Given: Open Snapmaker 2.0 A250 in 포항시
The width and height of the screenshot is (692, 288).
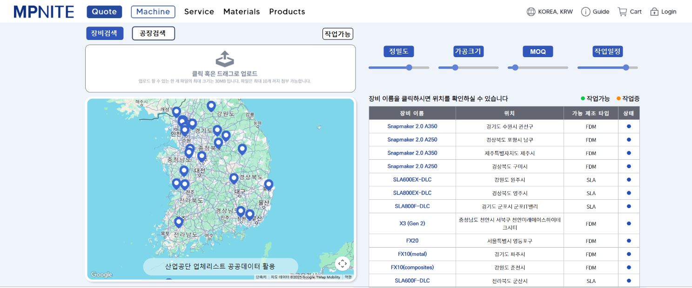Looking at the screenshot, I should tap(412, 140).
